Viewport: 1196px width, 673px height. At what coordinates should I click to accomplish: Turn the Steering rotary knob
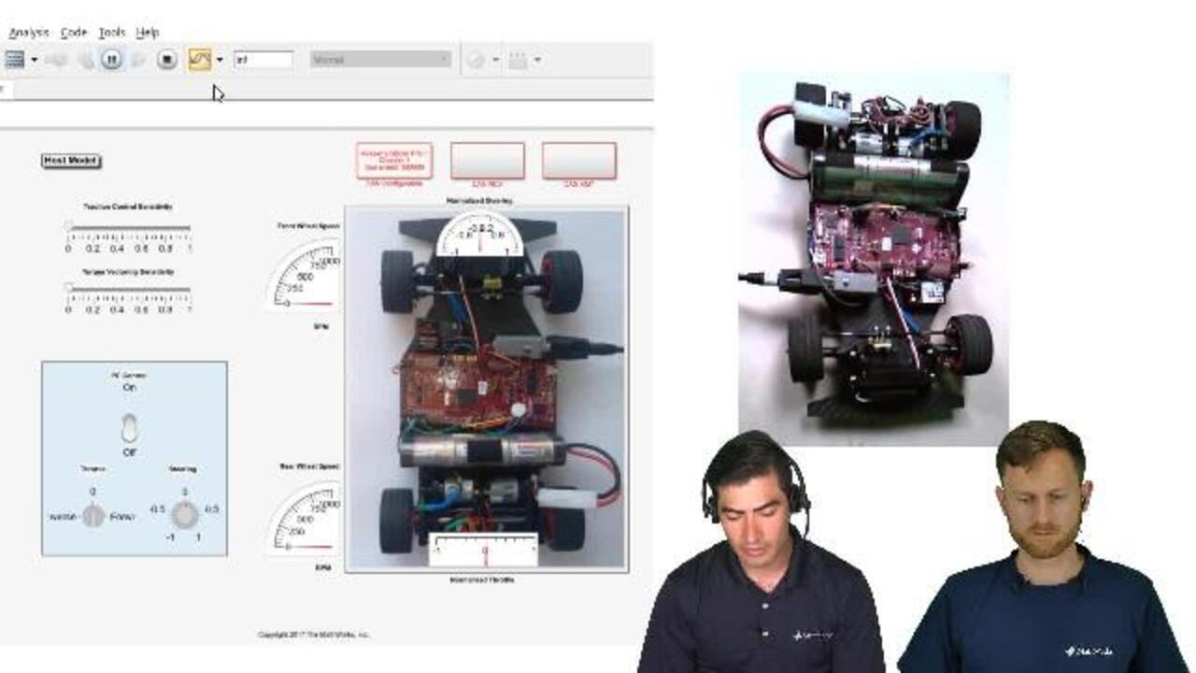coord(185,514)
